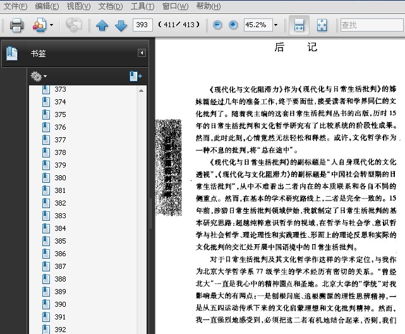Select the fit width scrolling mode icon
The height and width of the screenshot is (334, 405).
tap(299, 25)
